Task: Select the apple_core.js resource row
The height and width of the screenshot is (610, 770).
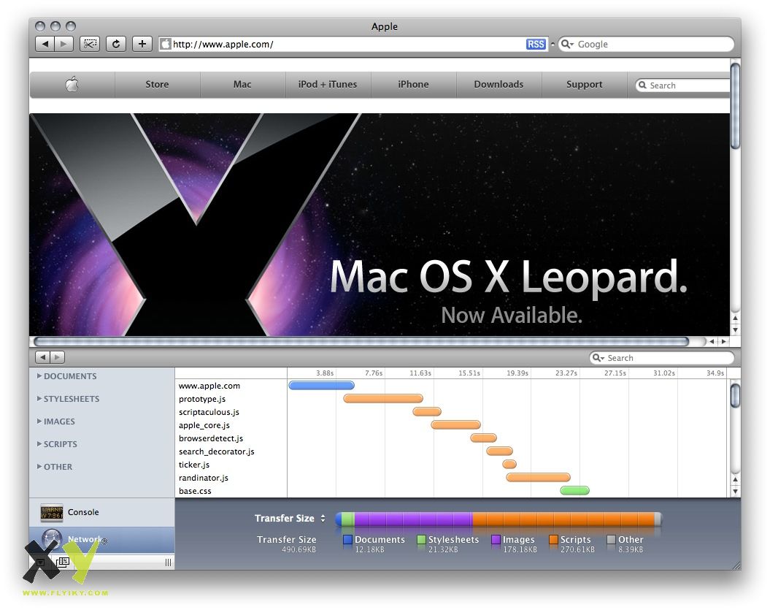Action: (x=451, y=425)
